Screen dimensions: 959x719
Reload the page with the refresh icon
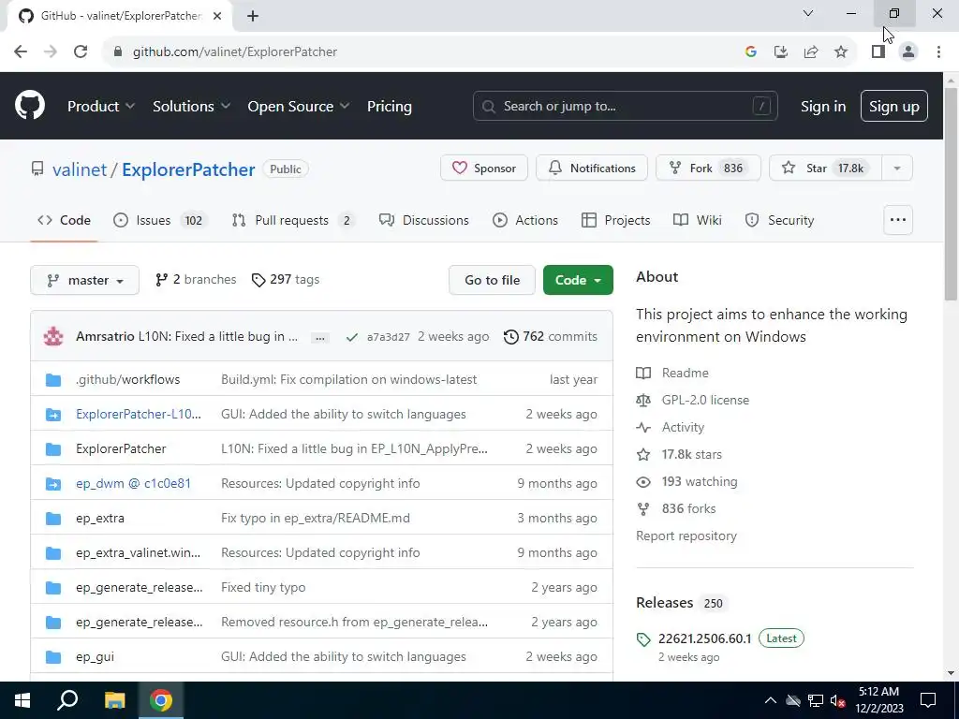[x=81, y=52]
